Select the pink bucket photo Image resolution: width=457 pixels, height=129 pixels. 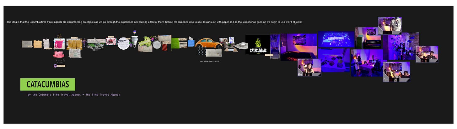tap(59, 44)
